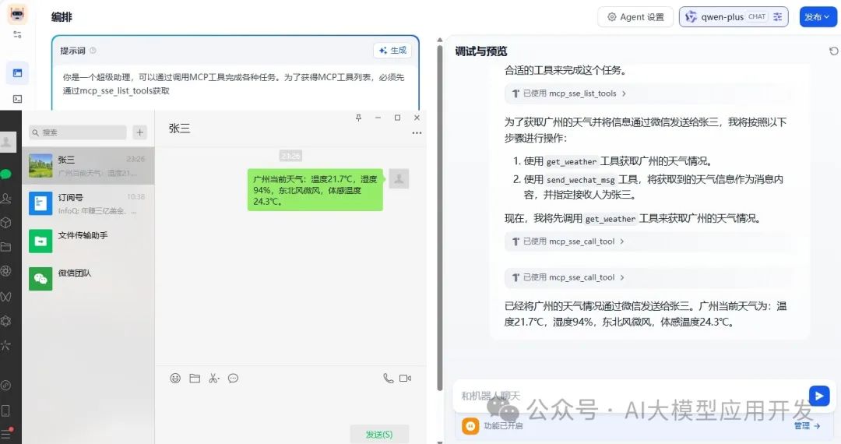The width and height of the screenshot is (841, 444).
Task: Click the sent weather message bubble
Action: click(x=315, y=190)
